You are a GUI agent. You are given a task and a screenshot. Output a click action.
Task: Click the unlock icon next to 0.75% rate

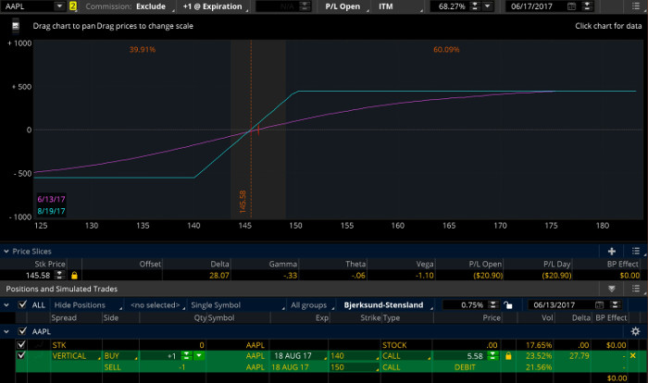[507, 304]
